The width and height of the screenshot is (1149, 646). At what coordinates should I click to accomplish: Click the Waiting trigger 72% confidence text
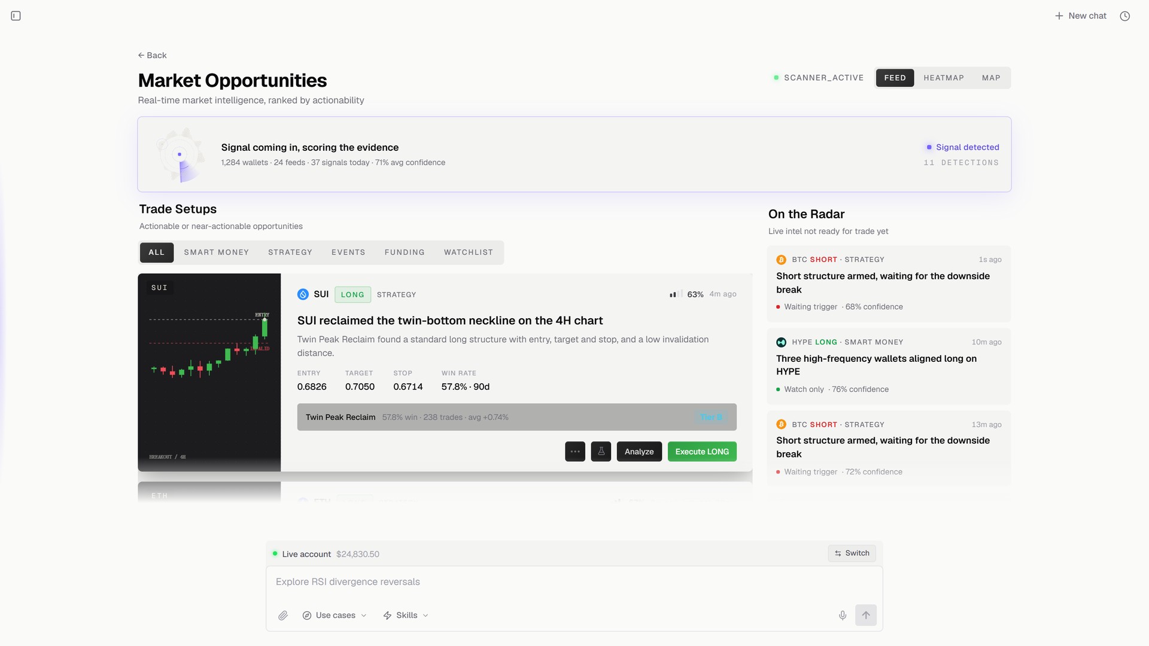pyautogui.click(x=839, y=472)
